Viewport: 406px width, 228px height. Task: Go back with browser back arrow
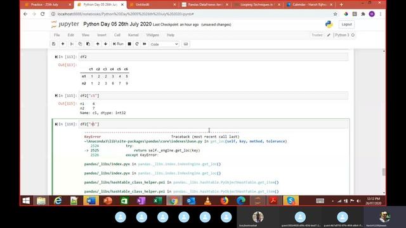coord(25,14)
